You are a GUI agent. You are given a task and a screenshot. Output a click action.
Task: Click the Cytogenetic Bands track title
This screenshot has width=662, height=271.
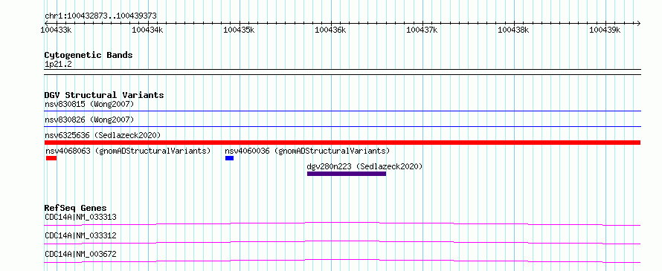tap(89, 55)
